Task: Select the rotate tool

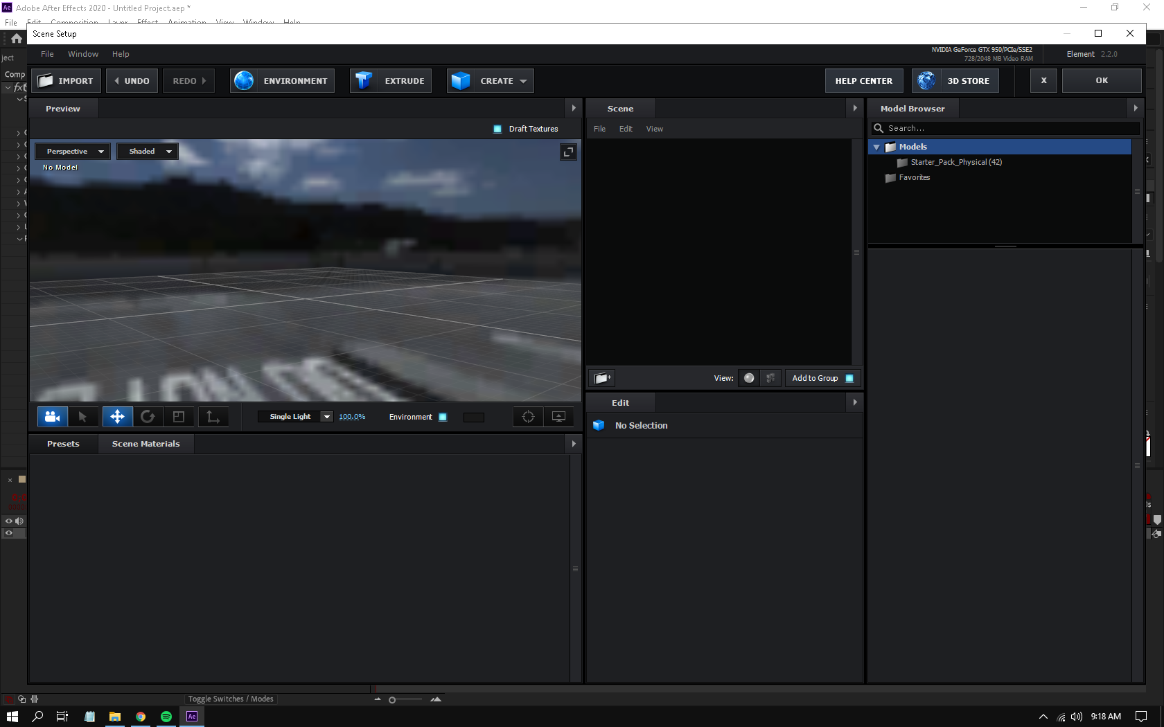Action: coord(148,417)
